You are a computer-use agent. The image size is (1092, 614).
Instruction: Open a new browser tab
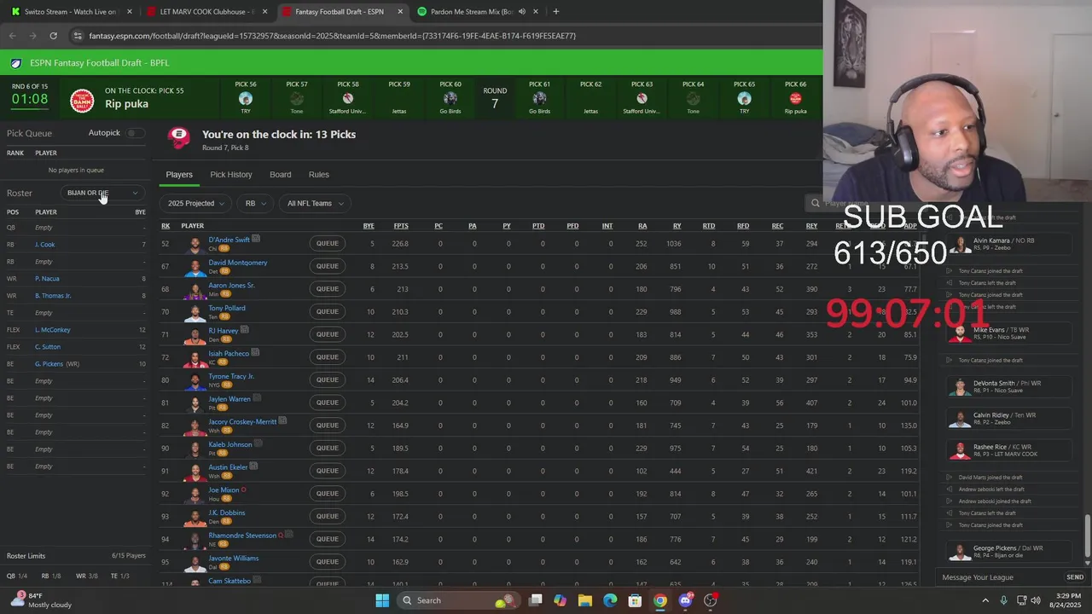tap(555, 12)
